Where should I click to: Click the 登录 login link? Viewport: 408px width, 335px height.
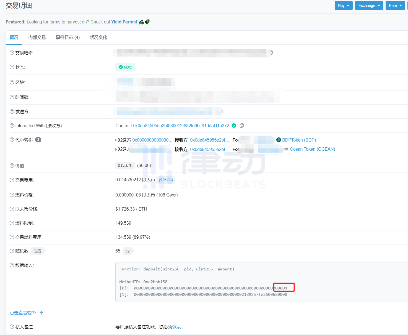point(176,327)
